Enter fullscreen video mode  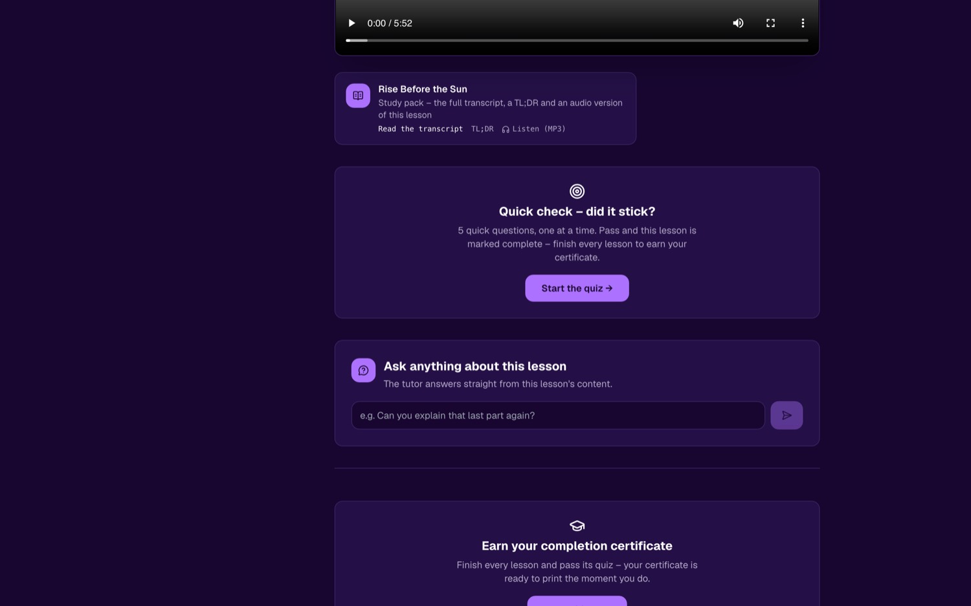pos(770,23)
